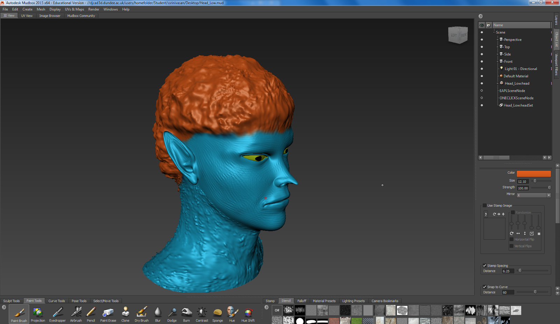560x324 pixels.
Task: Open the UVs & Maps menu
Action: 74,9
